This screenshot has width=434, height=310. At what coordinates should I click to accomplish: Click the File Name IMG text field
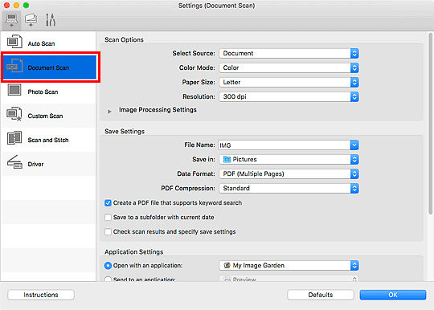pyautogui.click(x=285, y=145)
